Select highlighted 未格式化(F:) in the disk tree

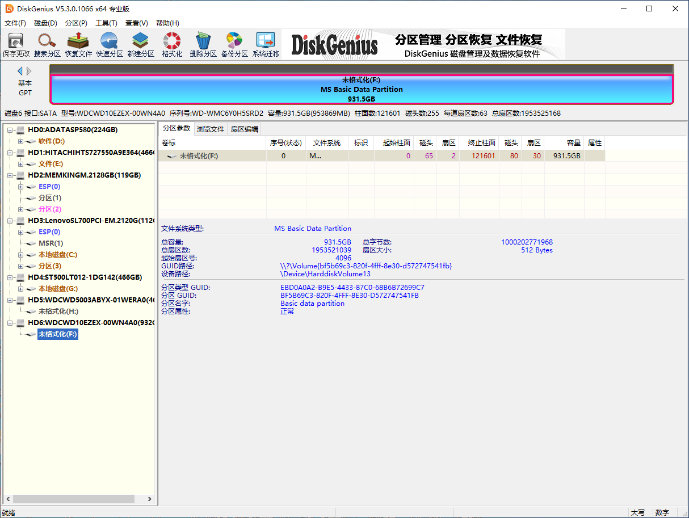[x=57, y=334]
